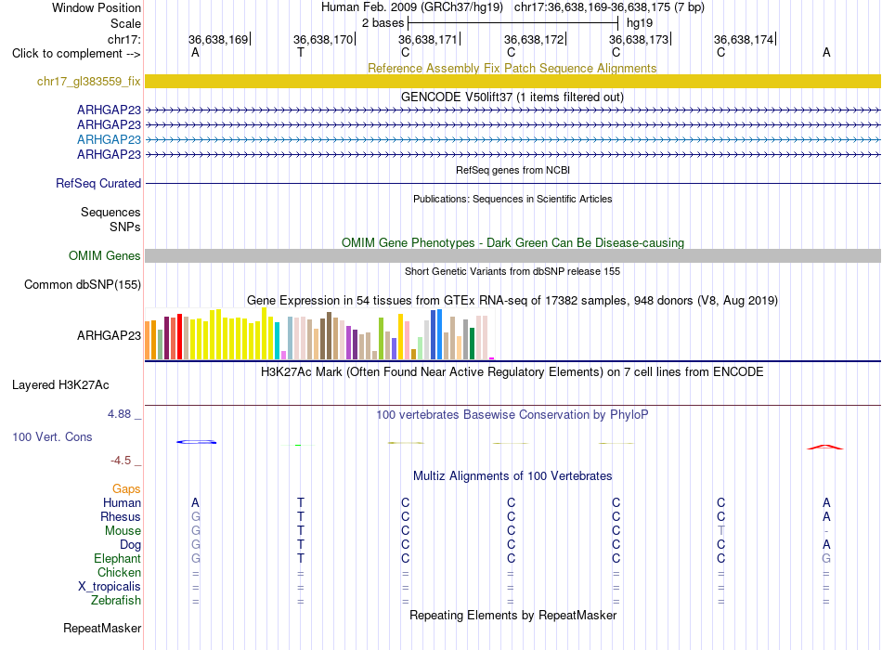Click the Window Position label
The image size is (882, 650).
(x=97, y=7)
